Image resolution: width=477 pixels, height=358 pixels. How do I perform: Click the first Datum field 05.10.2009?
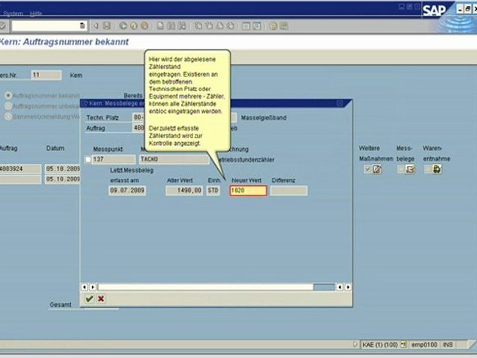(63, 169)
